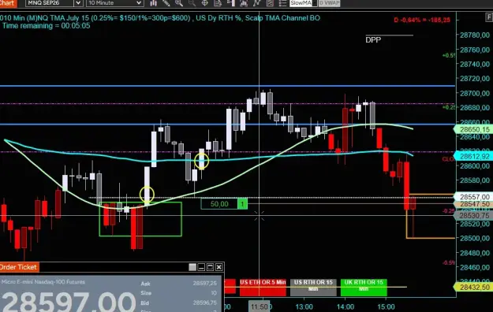Click the list settings icon in toolbar
Viewport: 493px width, 312px height.
click(x=282, y=3)
